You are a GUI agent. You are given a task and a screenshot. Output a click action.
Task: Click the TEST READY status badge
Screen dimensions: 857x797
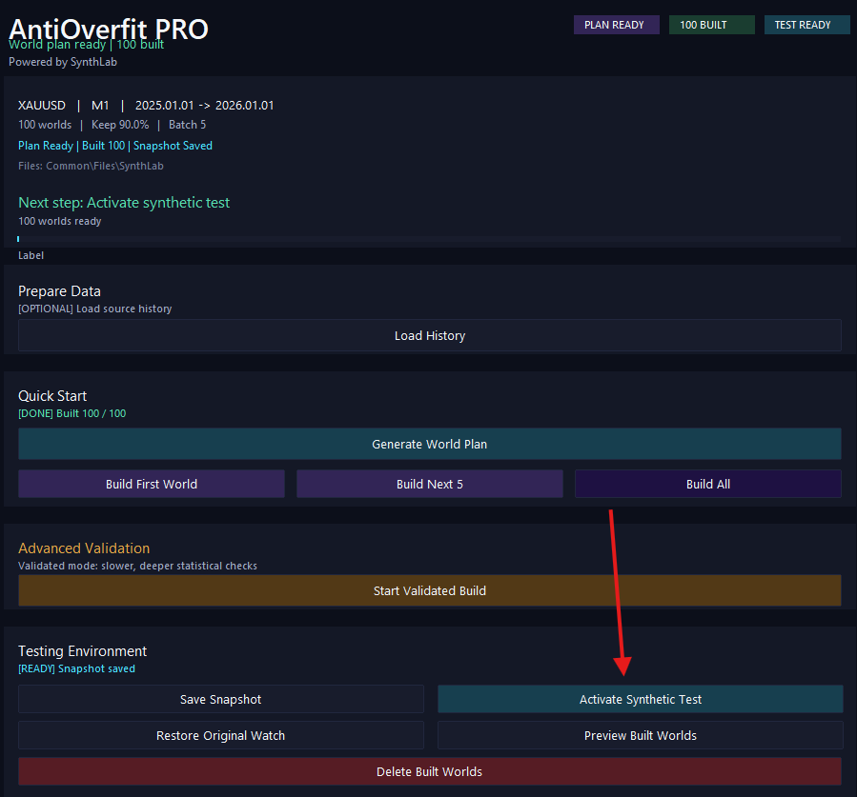(x=806, y=25)
